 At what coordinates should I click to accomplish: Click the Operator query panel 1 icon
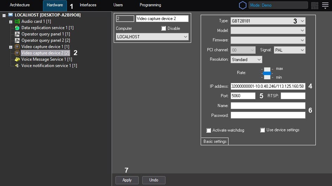17,34
